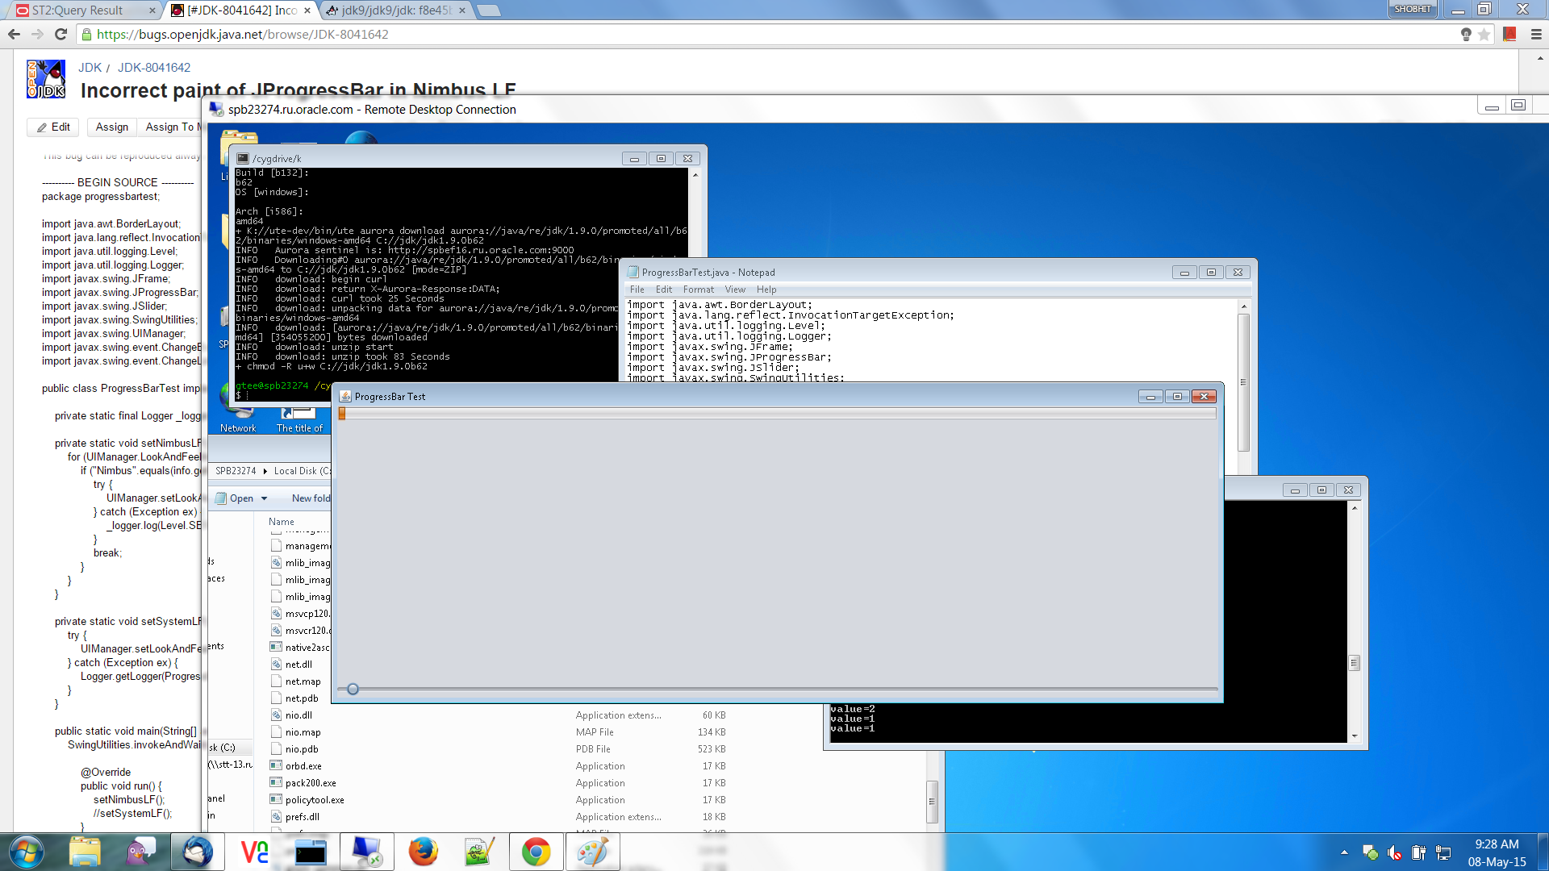Open Notepad Format menu
The width and height of the screenshot is (1549, 871).
[x=698, y=290]
